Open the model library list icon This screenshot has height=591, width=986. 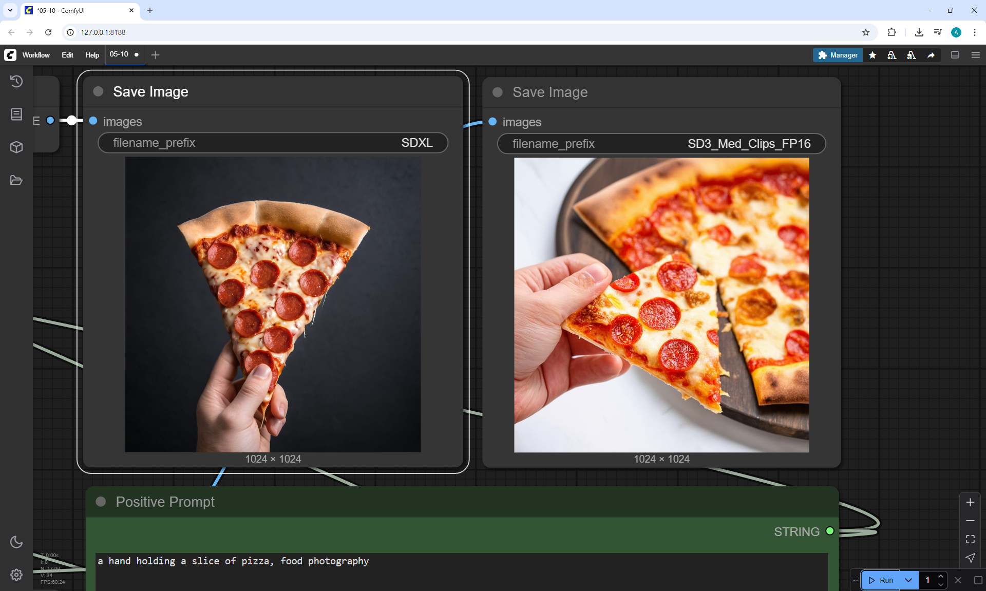(x=16, y=114)
